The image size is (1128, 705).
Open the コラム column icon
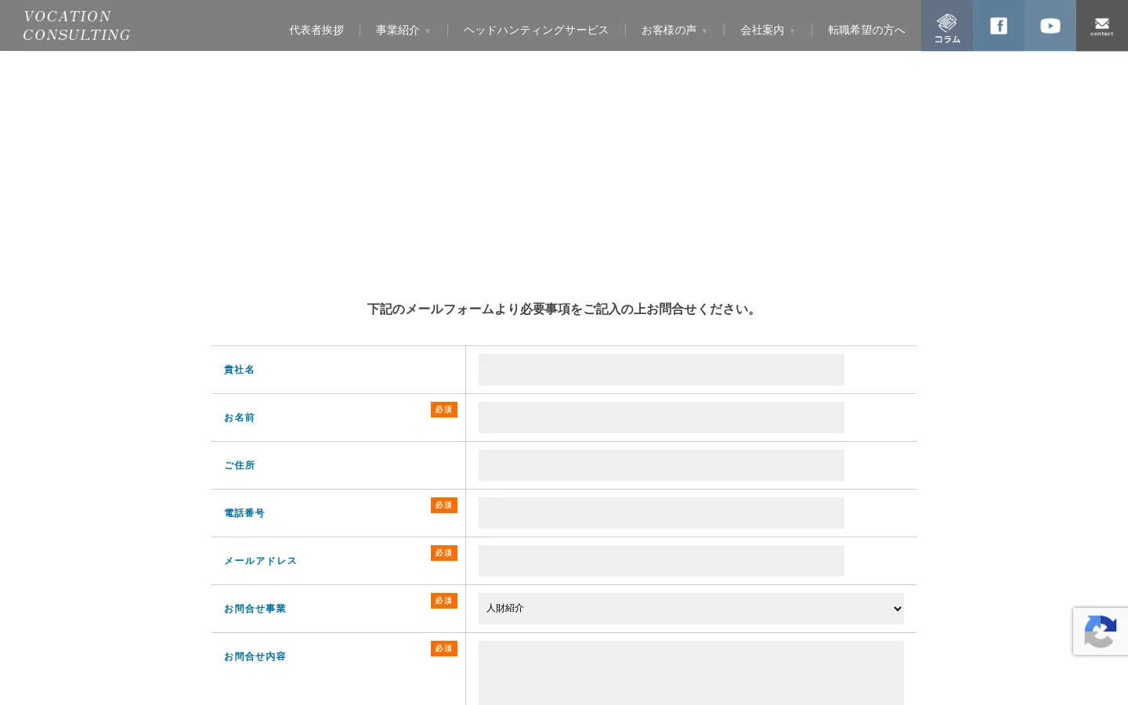947,26
